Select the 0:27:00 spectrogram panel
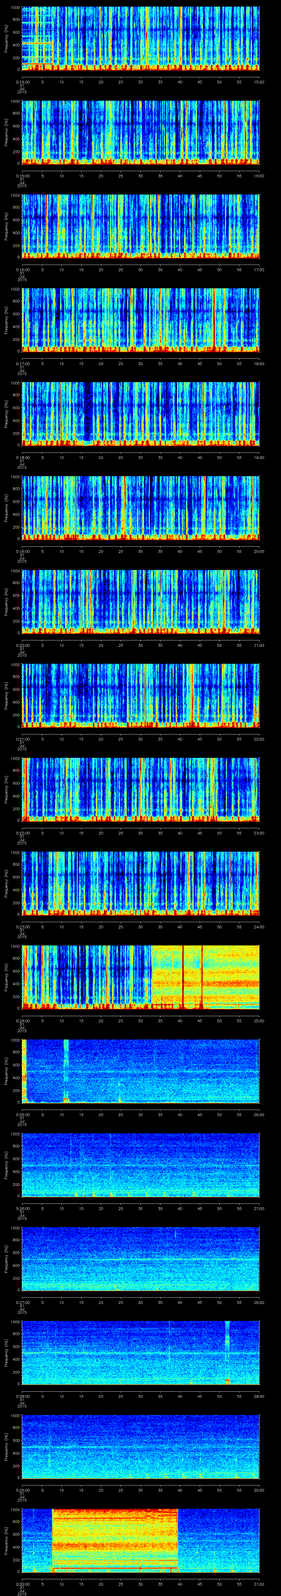 point(140,1258)
